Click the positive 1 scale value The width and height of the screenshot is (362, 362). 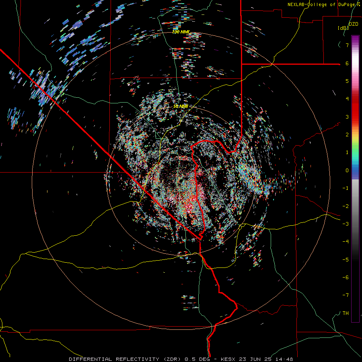(347, 152)
